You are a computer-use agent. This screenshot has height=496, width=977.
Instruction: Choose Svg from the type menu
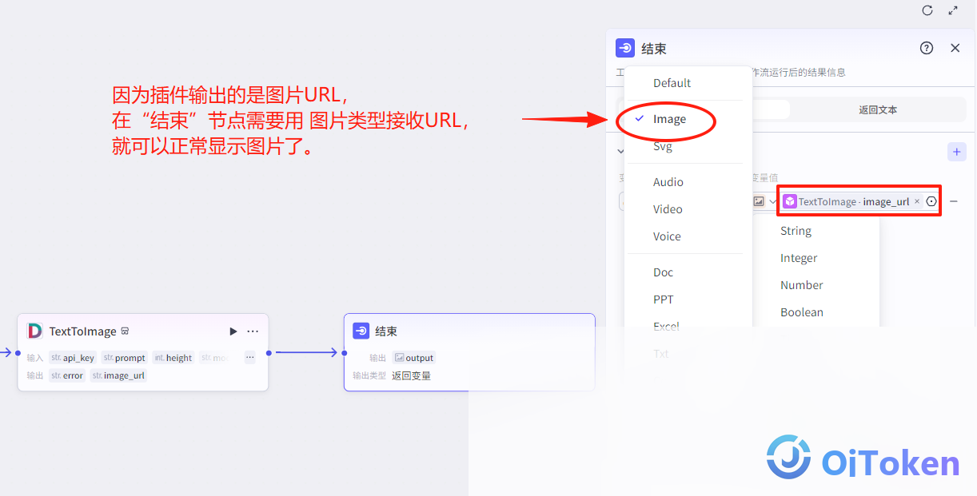click(x=663, y=146)
